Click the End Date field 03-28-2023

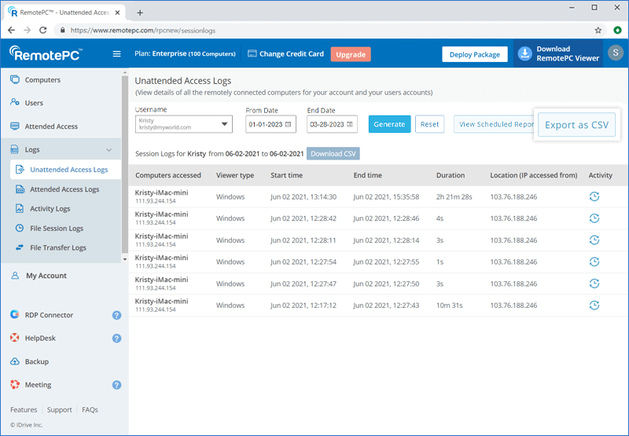332,124
